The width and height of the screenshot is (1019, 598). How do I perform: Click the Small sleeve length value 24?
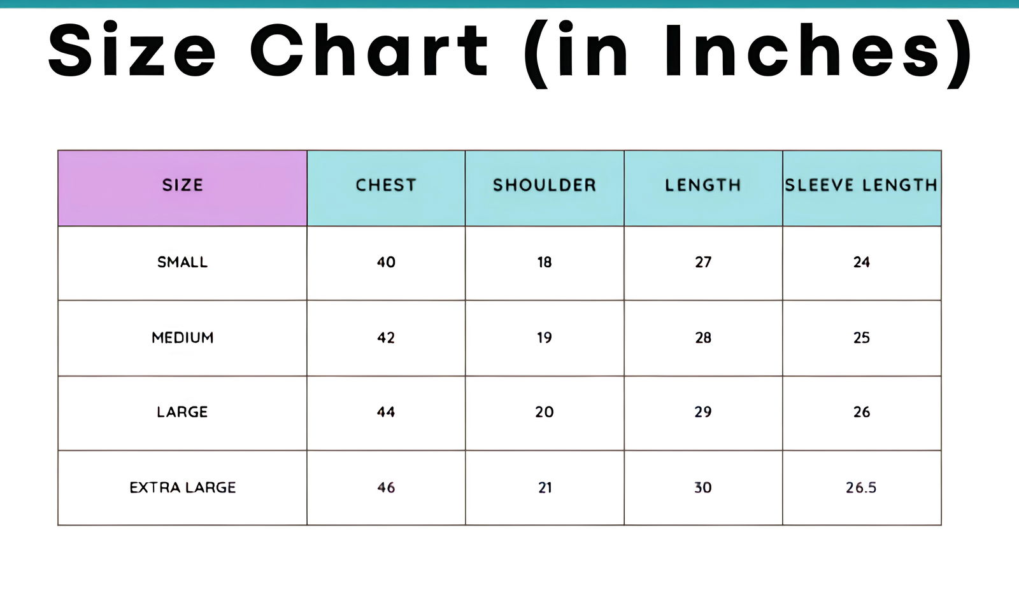pyautogui.click(x=862, y=262)
